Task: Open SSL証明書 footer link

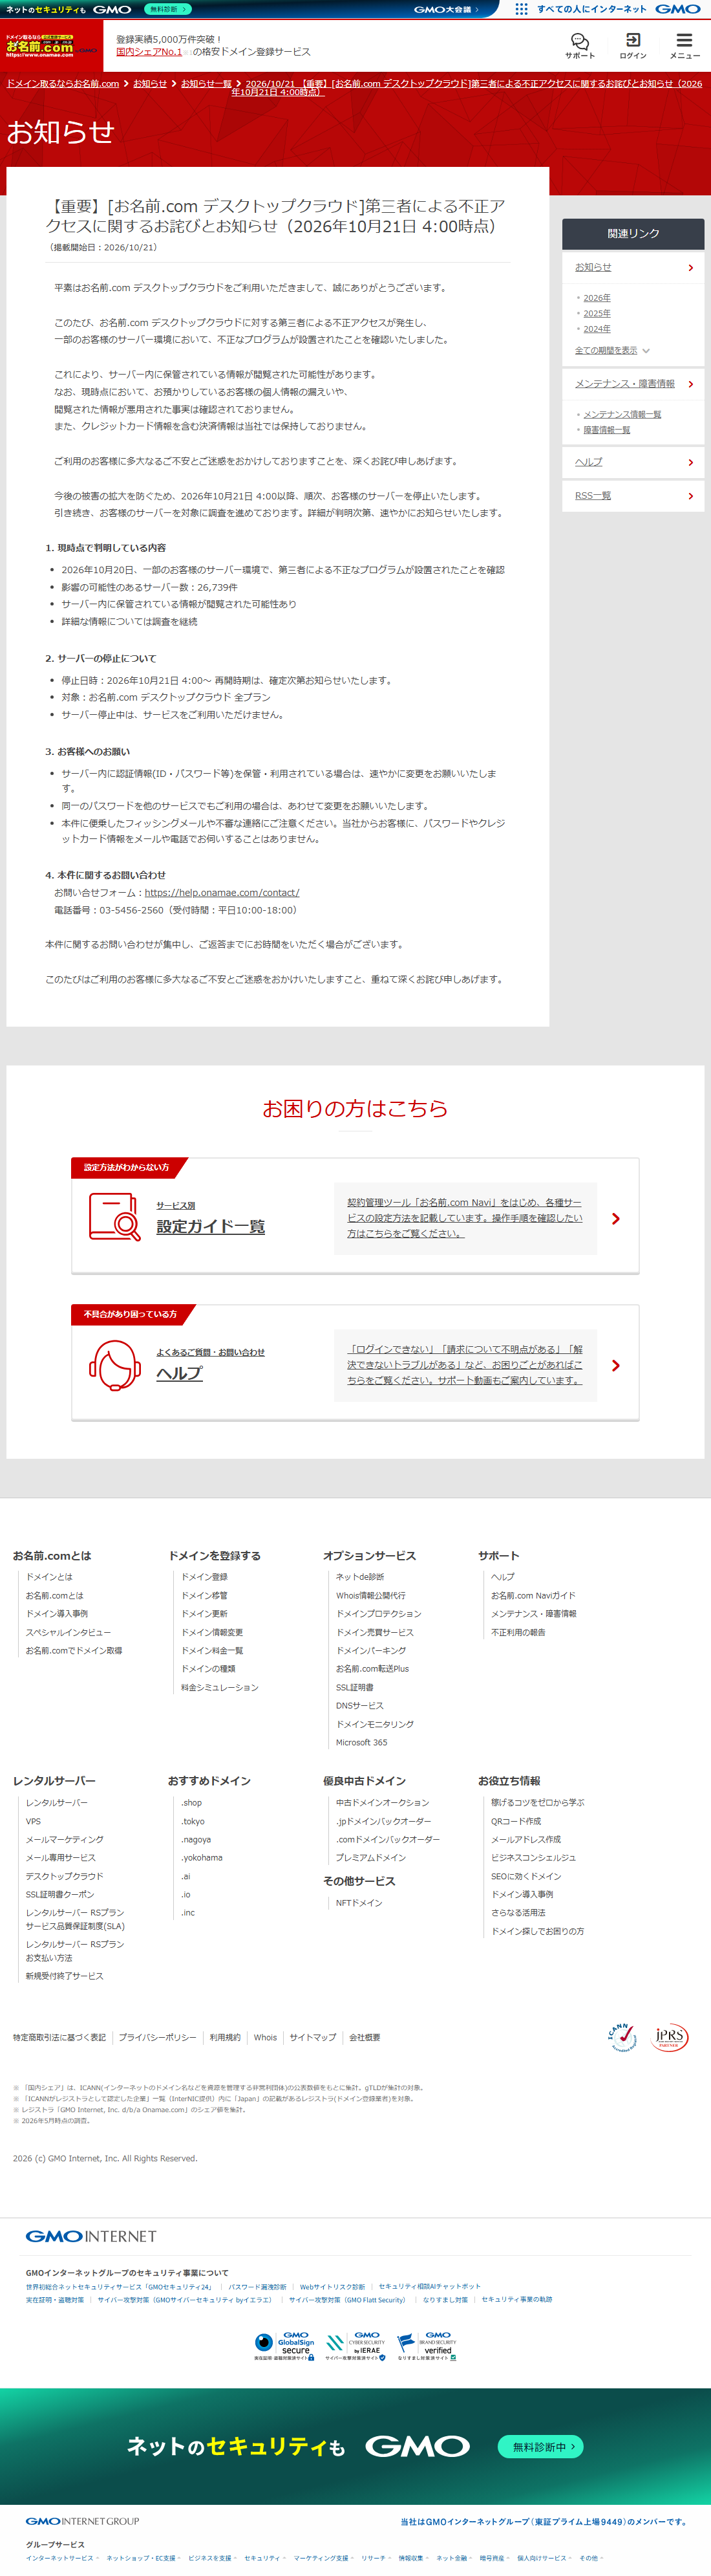Action: point(354,1688)
